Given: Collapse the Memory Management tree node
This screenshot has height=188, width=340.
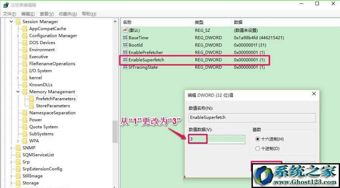Looking at the screenshot, I should point(18,92).
